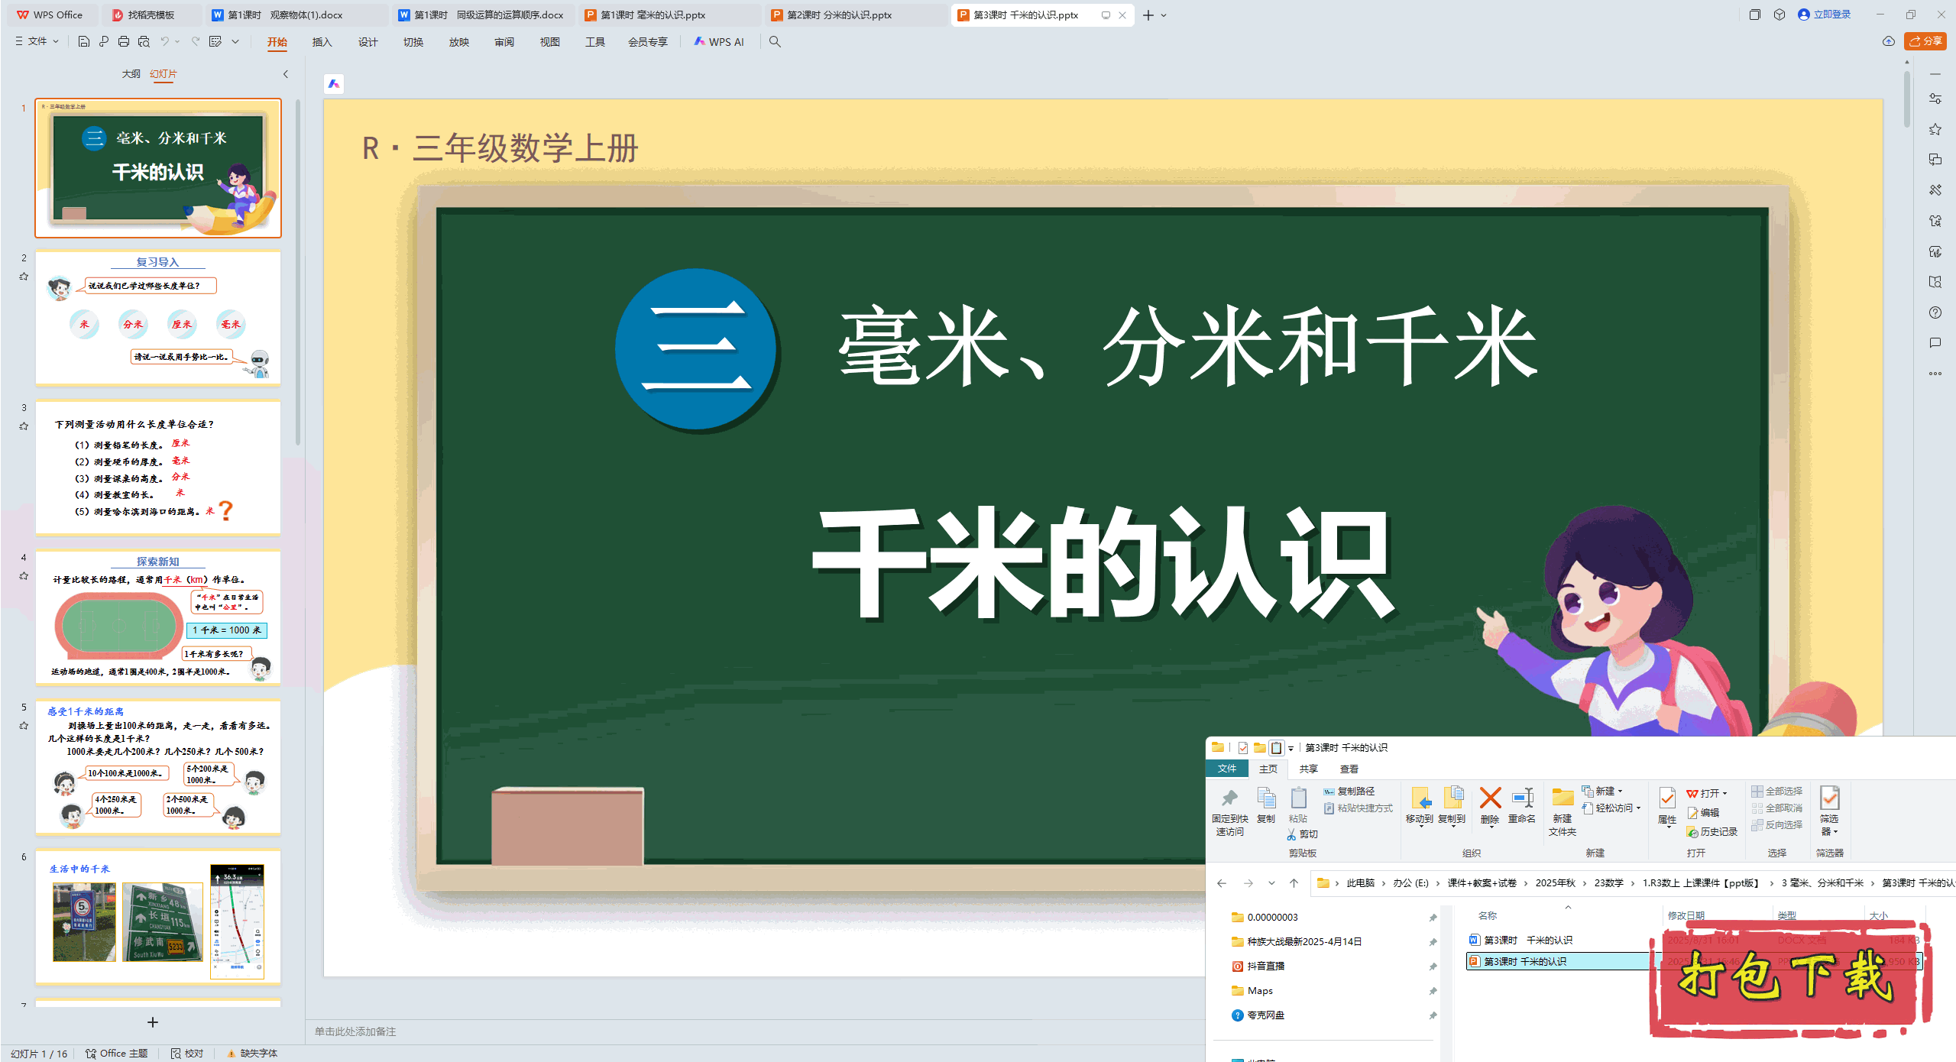This screenshot has width=1956, height=1062.
Task: Open the search magnifier in ribbon
Action: [775, 41]
